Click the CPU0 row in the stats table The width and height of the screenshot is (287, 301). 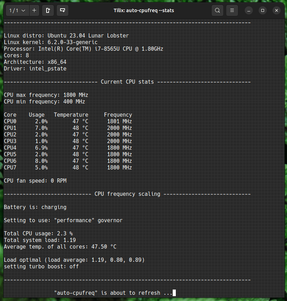point(68,121)
